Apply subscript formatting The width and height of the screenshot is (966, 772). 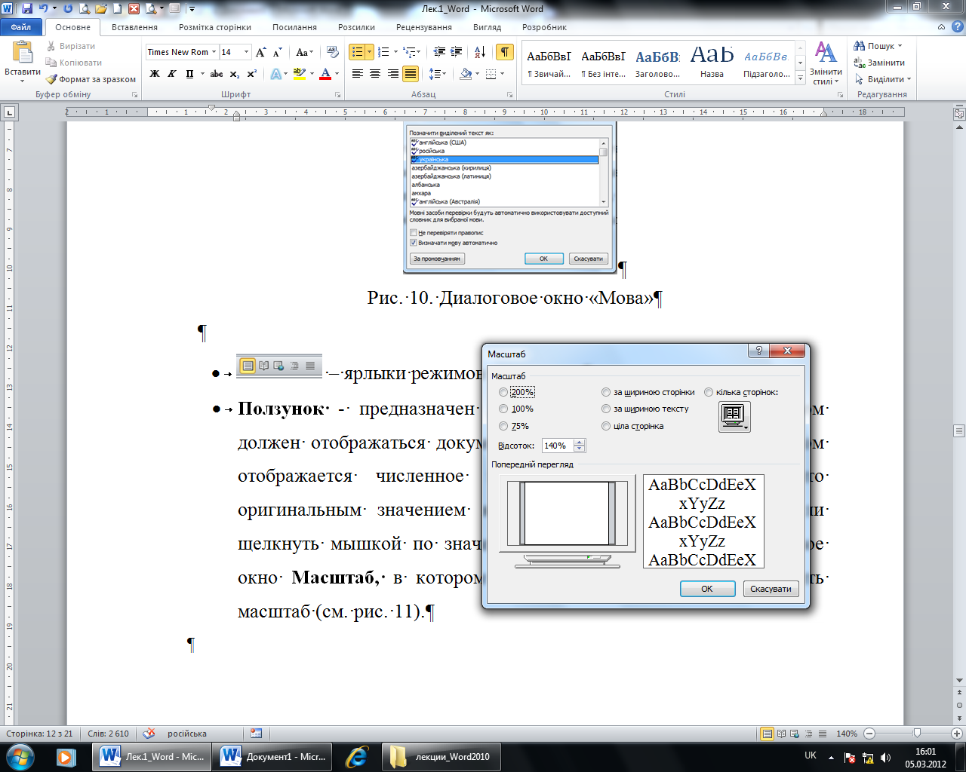click(x=235, y=74)
